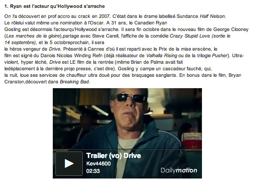The width and height of the screenshot is (253, 182).
Task: Click '14 septembre' release date text
Action: tap(20, 42)
